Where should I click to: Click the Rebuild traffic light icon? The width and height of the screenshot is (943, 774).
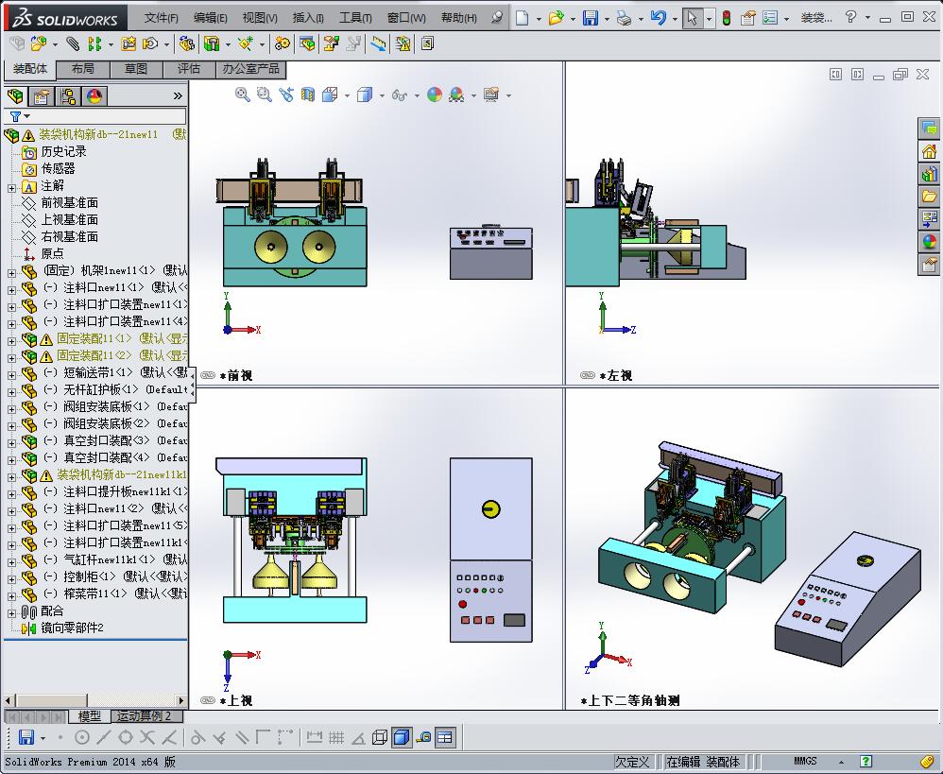tap(727, 18)
